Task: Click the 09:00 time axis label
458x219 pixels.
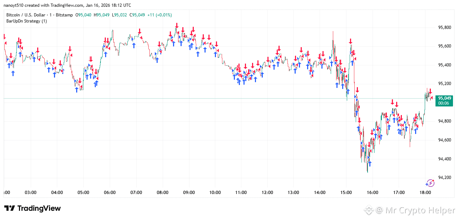Action: coord(189,192)
